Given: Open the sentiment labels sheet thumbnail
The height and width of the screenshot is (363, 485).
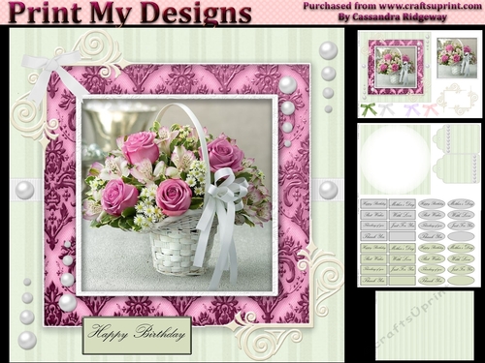Looking at the screenshot, I should tap(417, 242).
